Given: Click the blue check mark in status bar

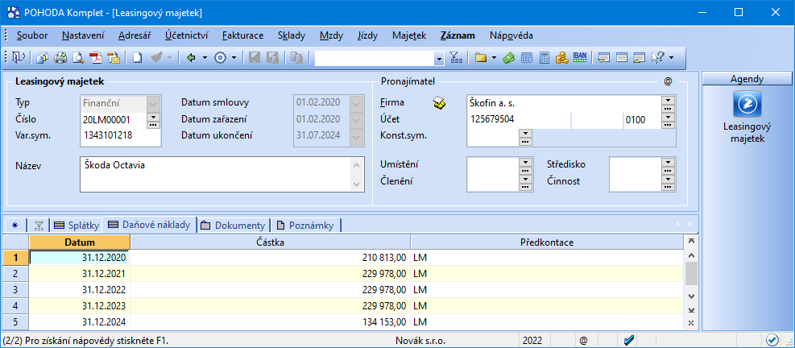Looking at the screenshot, I should click(x=630, y=340).
